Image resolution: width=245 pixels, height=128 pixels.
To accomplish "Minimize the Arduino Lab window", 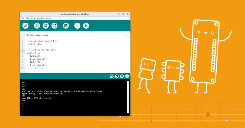I will click(119, 14).
